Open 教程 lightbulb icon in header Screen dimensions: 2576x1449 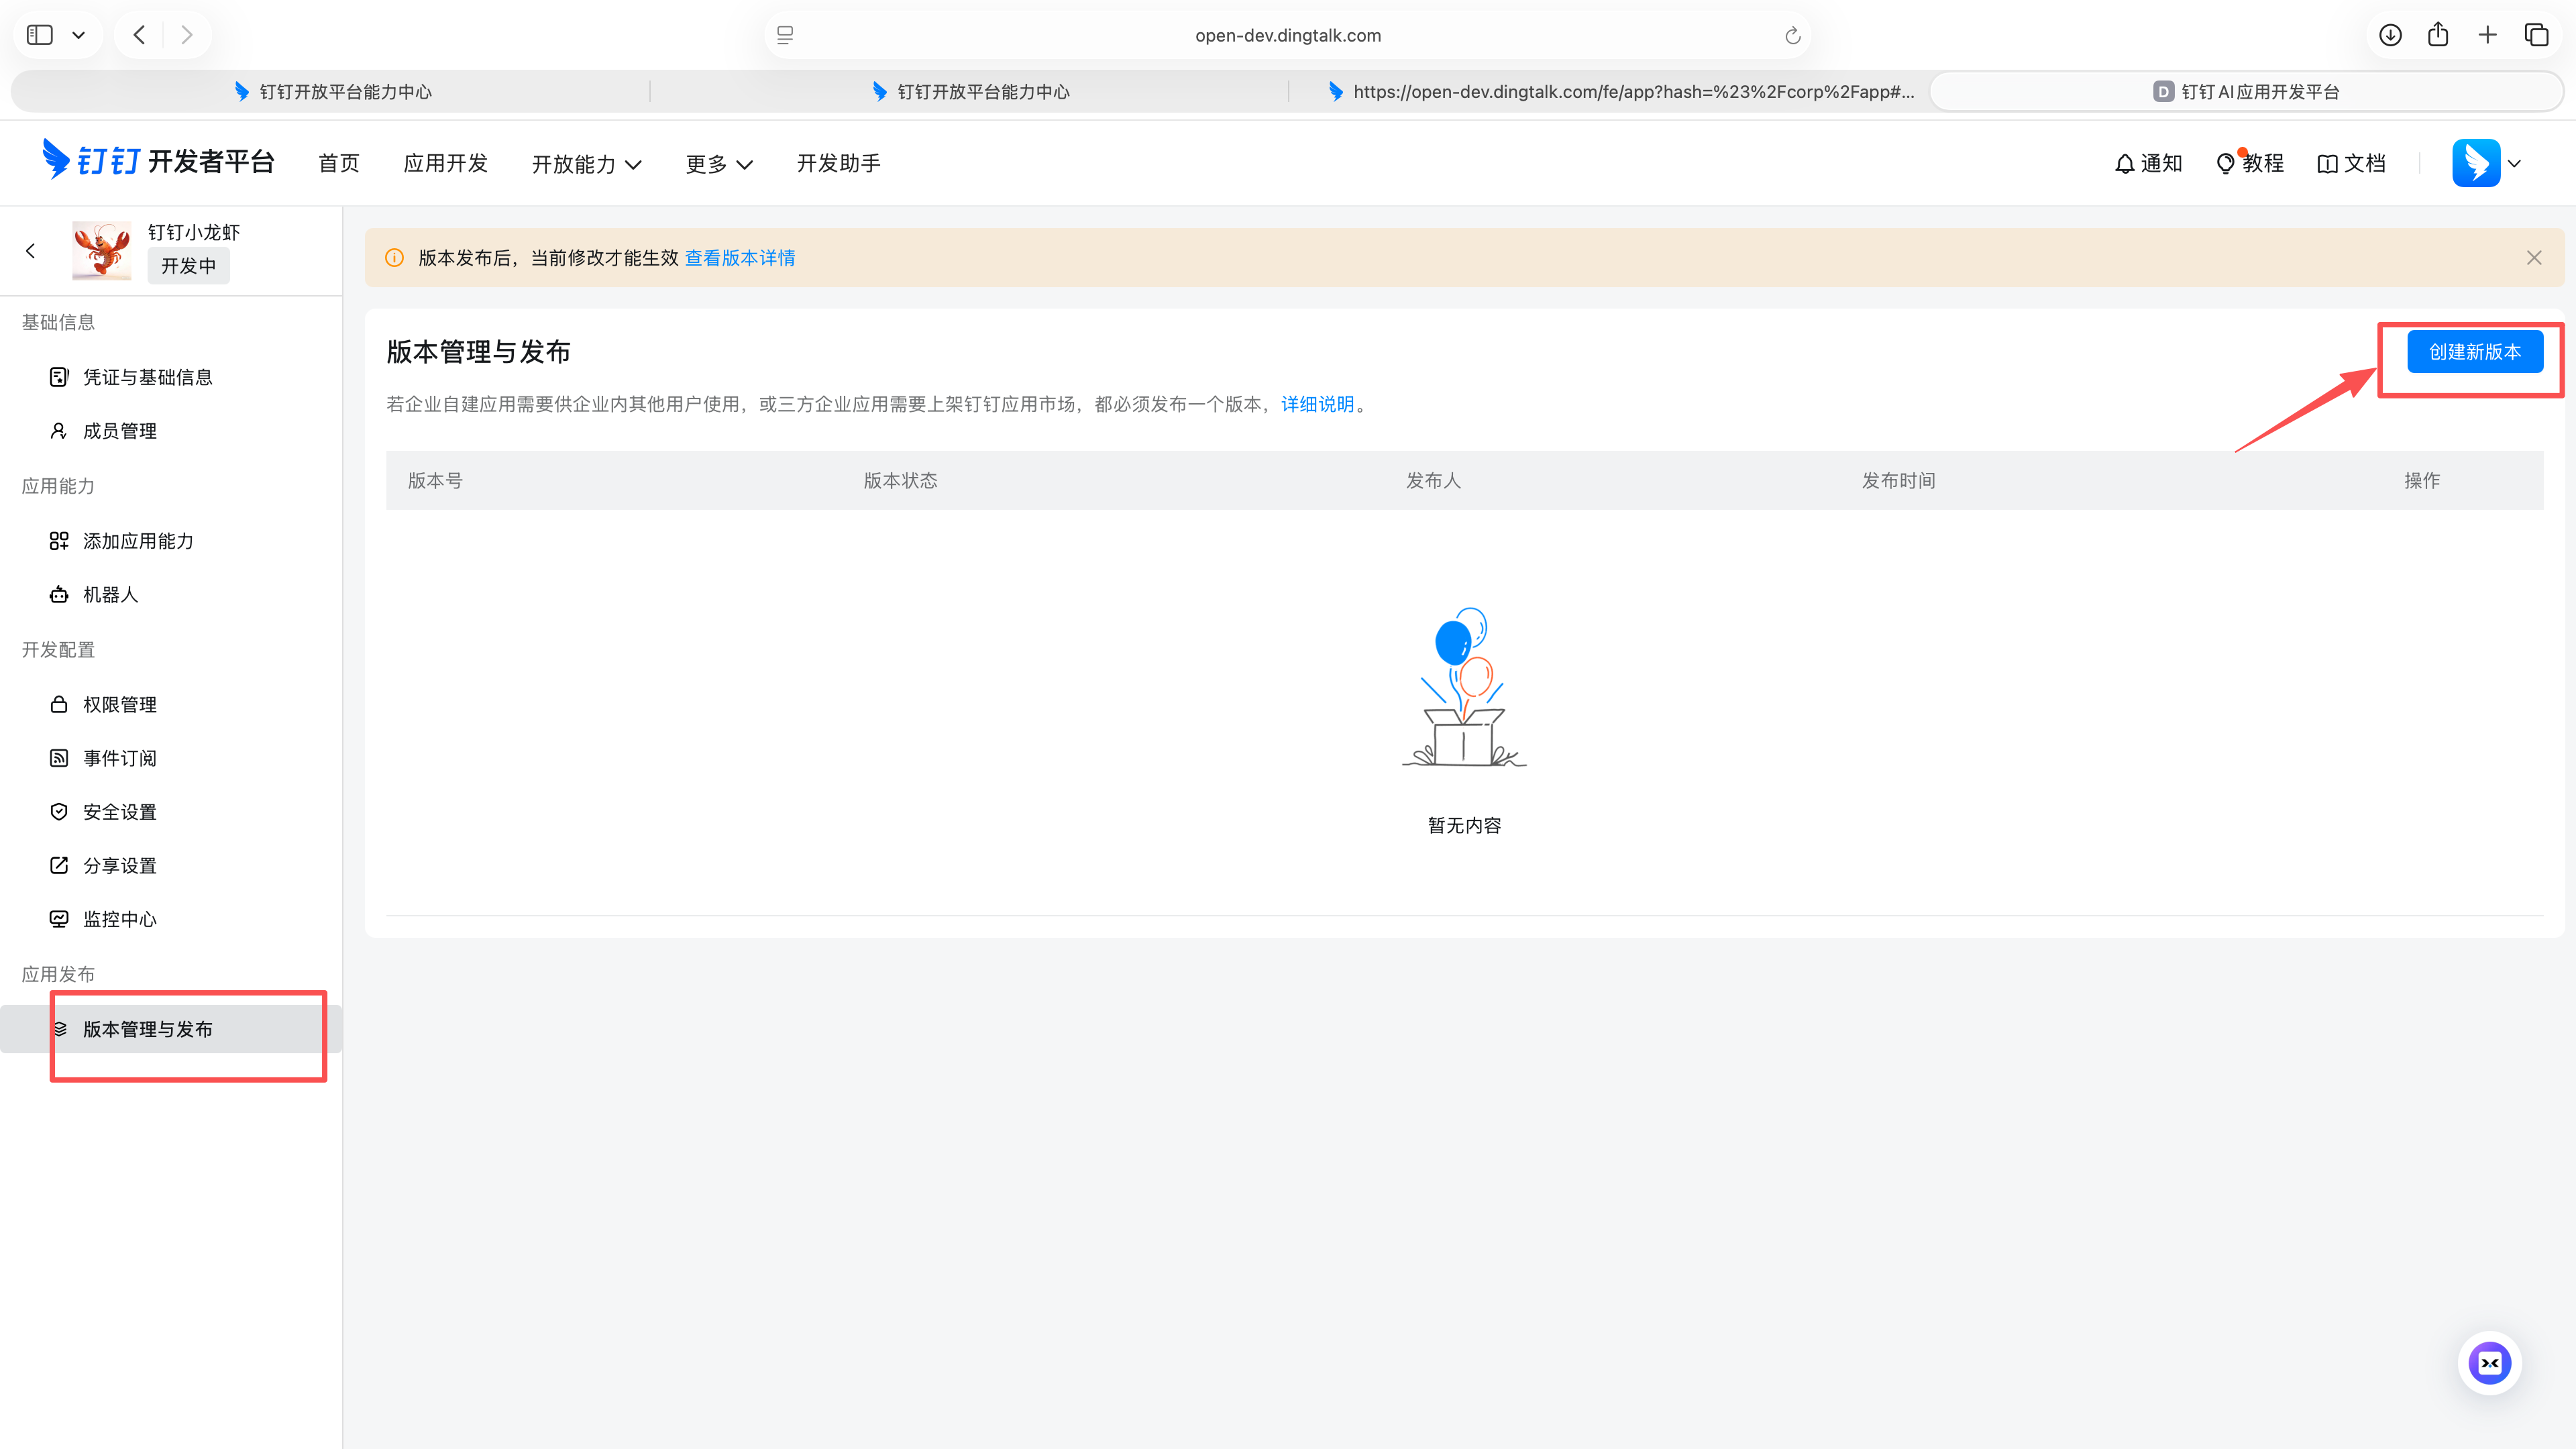(x=2225, y=164)
